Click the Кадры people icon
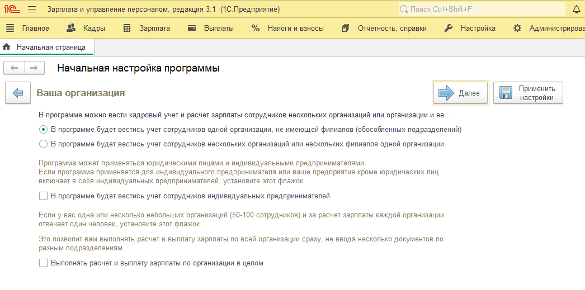The image size is (585, 290). pos(71,28)
